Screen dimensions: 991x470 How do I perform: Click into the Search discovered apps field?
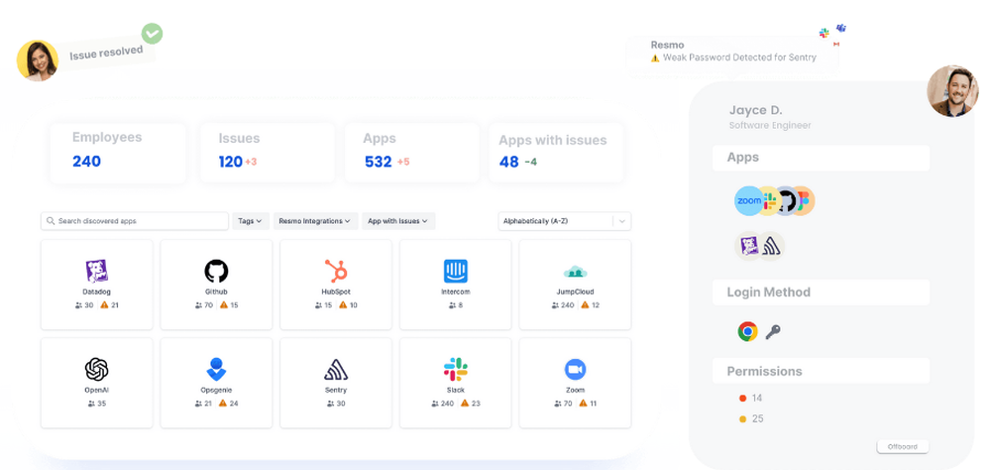click(135, 221)
